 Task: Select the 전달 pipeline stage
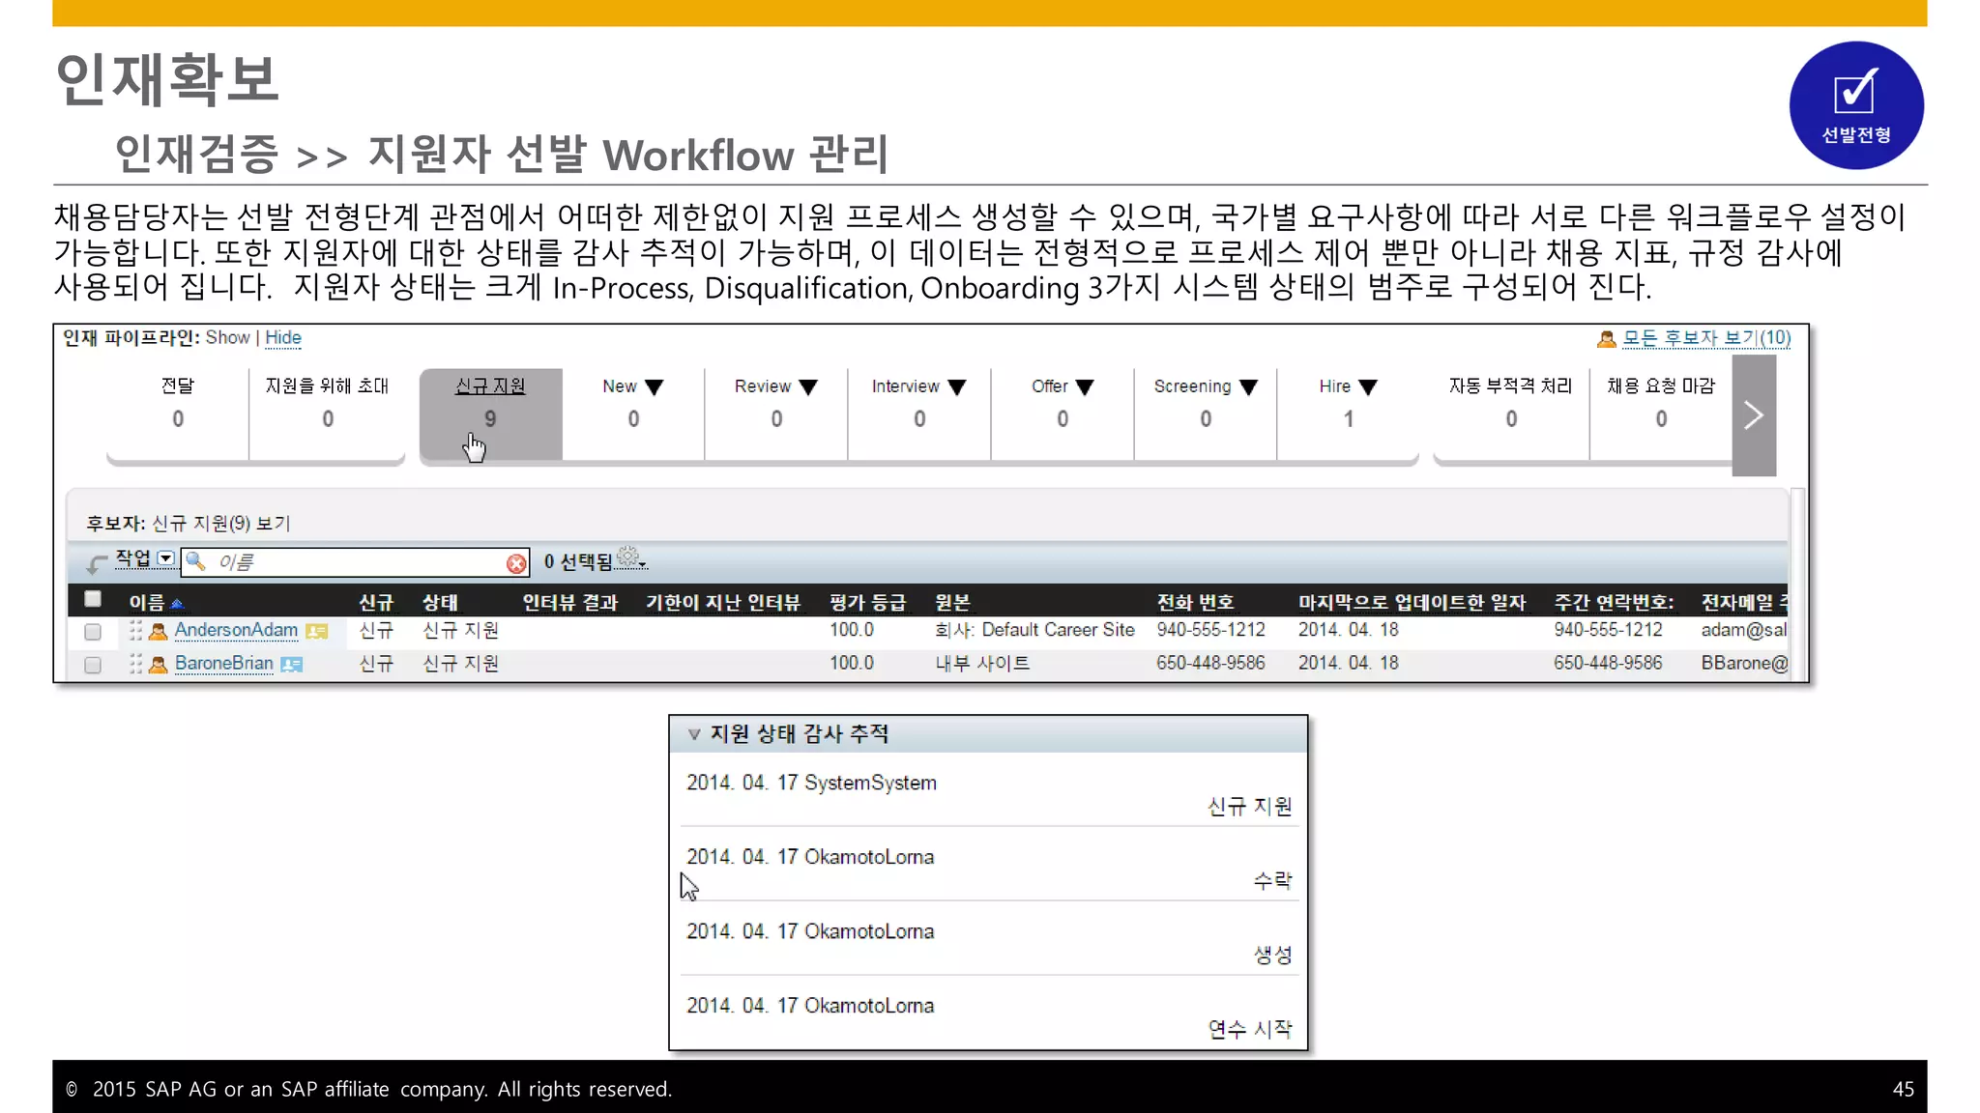click(178, 414)
